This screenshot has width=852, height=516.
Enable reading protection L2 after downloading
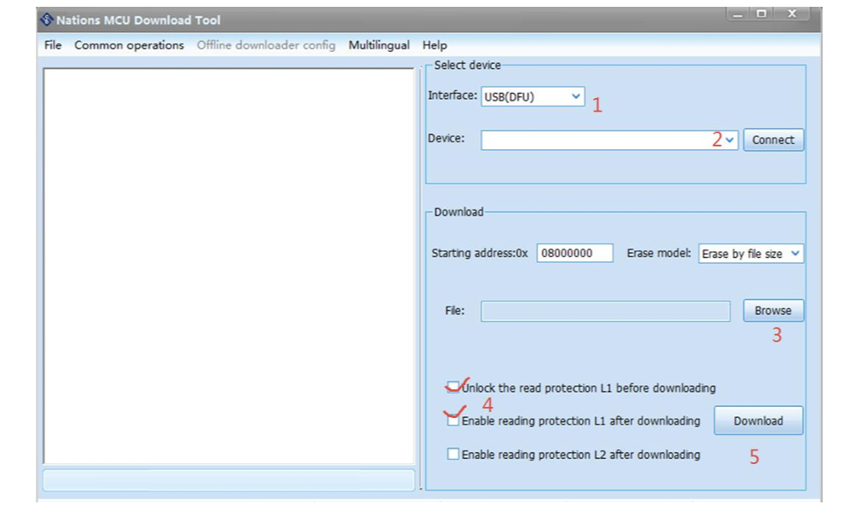tap(453, 455)
